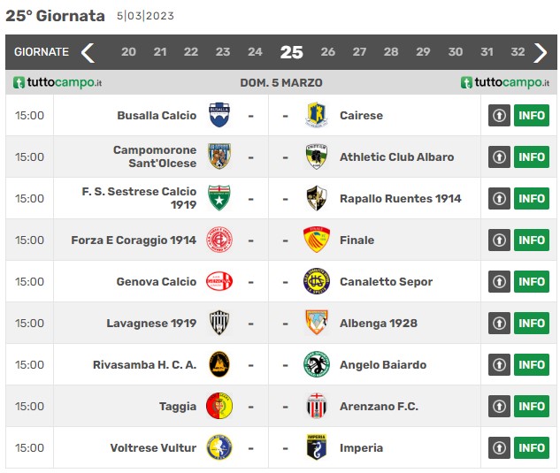Click the Sestrese green star crest
The height and width of the screenshot is (473, 560).
point(219,198)
